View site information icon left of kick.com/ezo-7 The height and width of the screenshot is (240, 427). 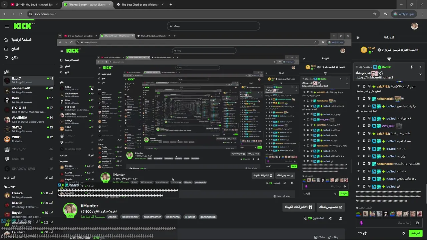tap(30, 14)
